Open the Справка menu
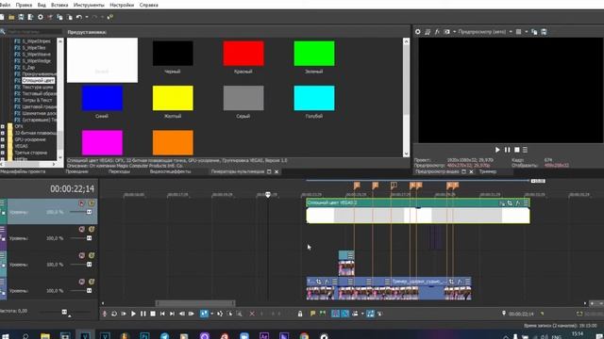604x339 pixels. click(149, 5)
